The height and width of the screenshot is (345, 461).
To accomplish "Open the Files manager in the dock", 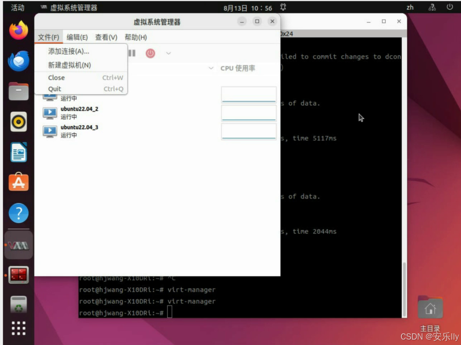I will point(18,91).
